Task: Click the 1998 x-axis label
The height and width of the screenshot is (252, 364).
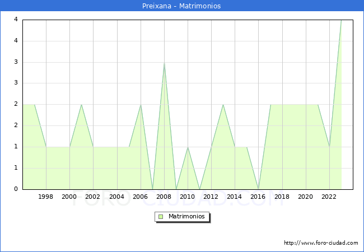Action: 45,197
